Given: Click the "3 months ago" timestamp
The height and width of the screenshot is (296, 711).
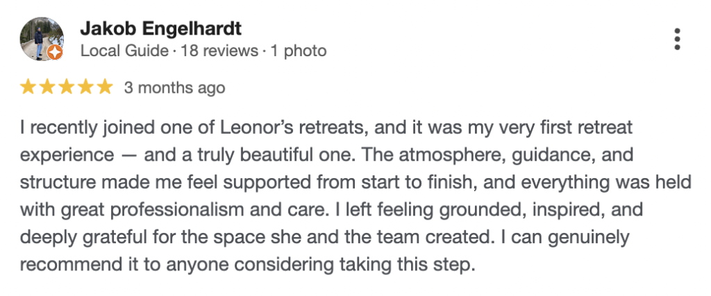Looking at the screenshot, I should [x=174, y=88].
